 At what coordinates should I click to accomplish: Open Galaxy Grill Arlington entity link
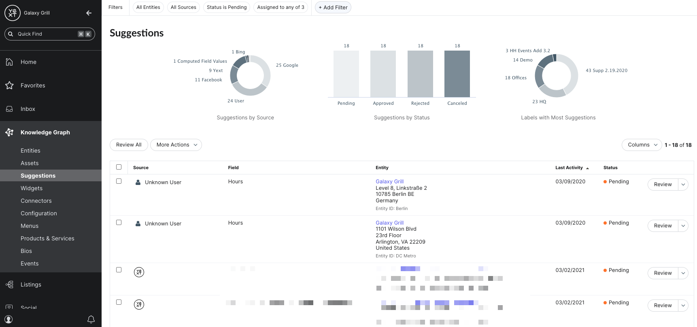[x=389, y=223]
